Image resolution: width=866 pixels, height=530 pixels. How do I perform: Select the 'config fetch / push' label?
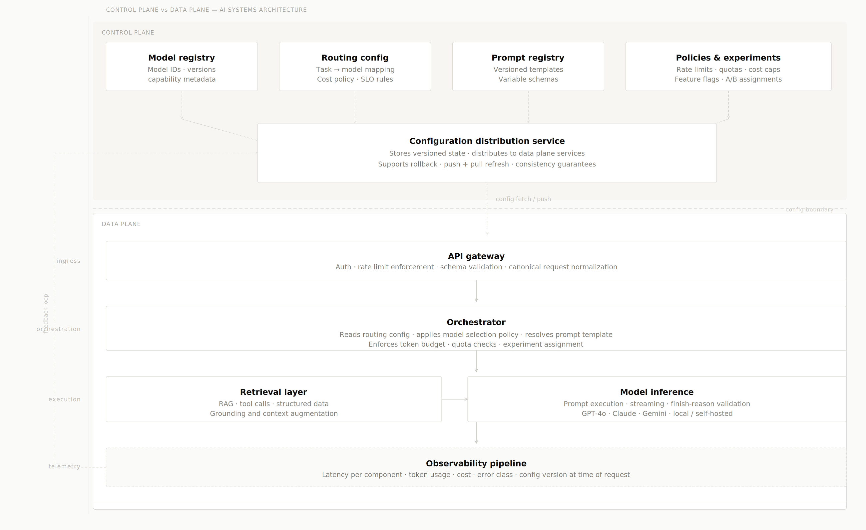coord(523,199)
